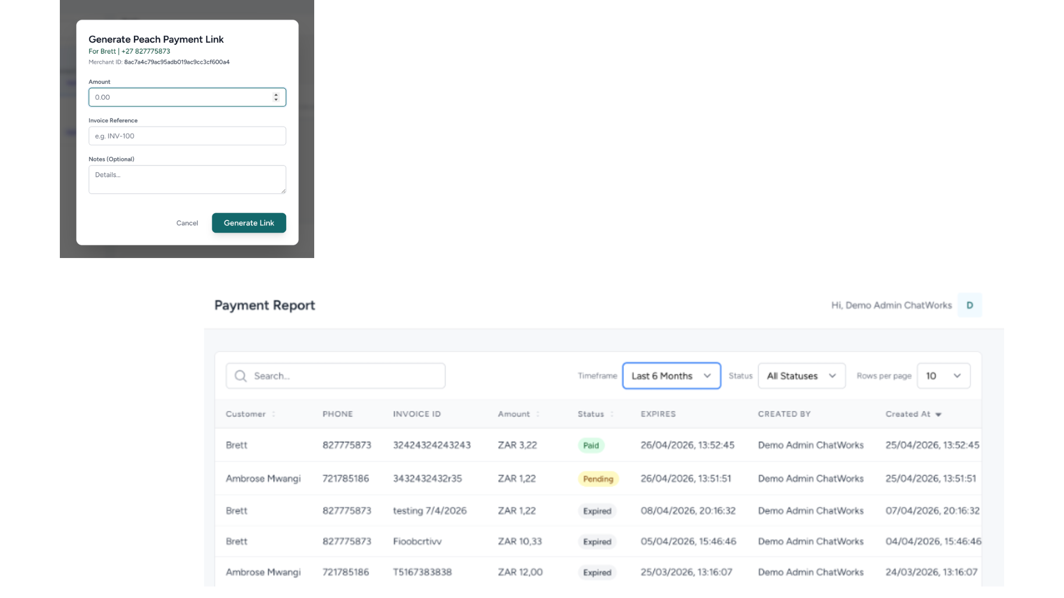Focus the Amount input field
This screenshot has height=598, width=1064.
(x=187, y=97)
